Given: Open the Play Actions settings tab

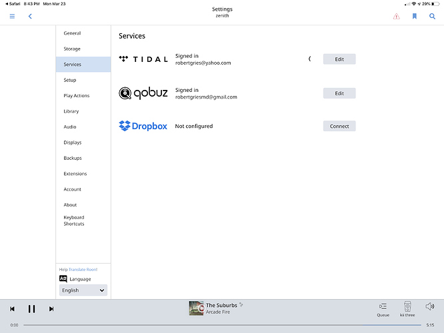Looking at the screenshot, I should click(83, 95).
